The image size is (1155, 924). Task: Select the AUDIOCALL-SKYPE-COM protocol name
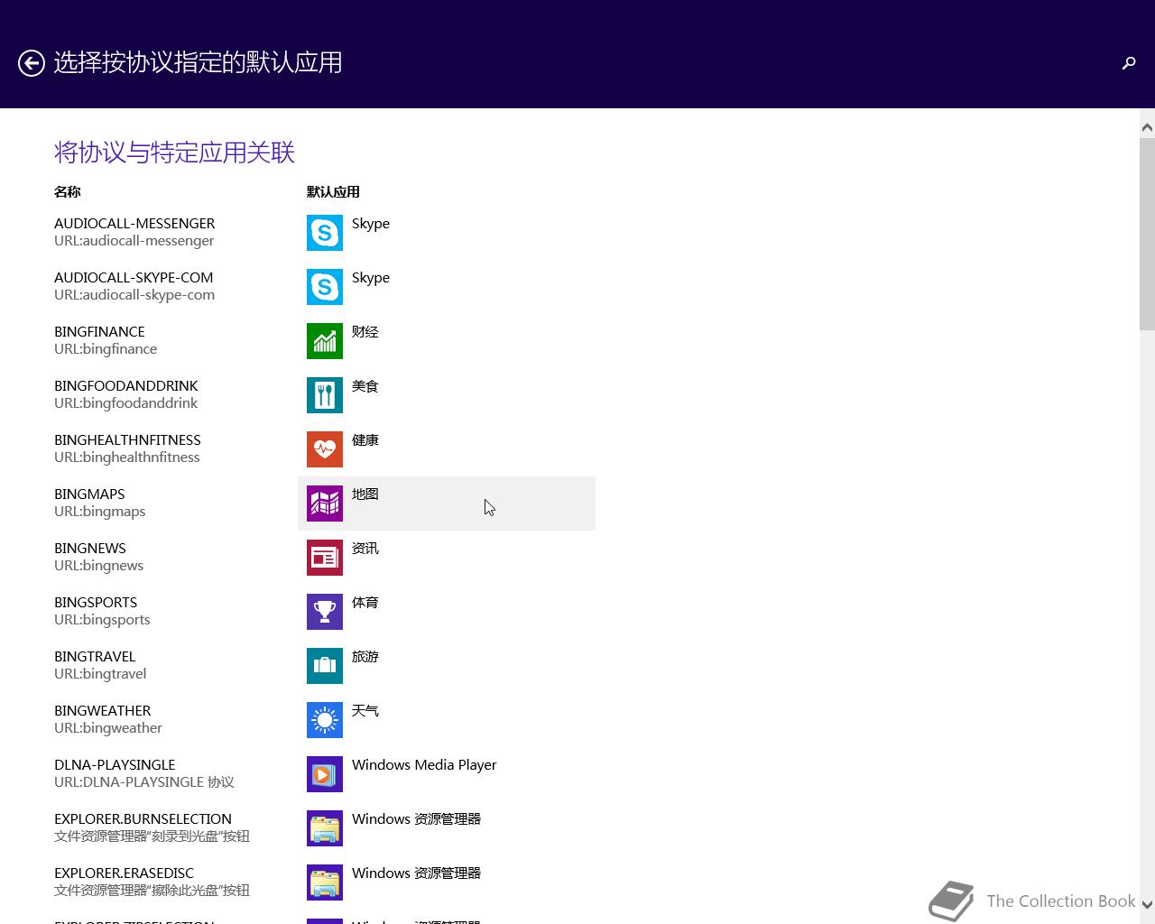point(134,278)
